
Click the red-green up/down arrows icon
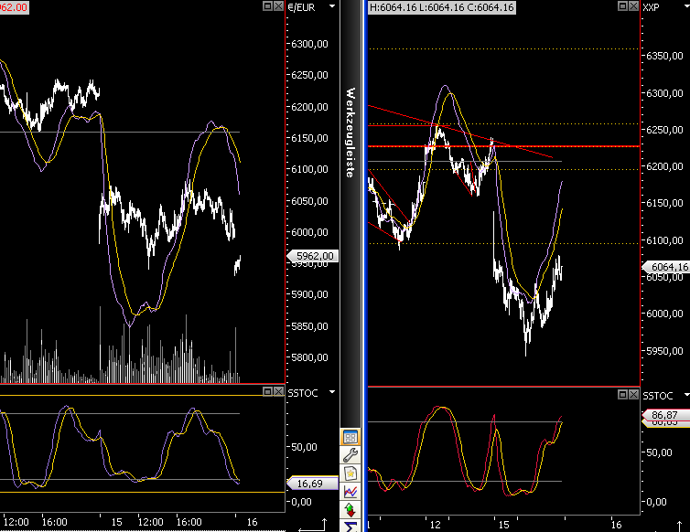pos(350,509)
